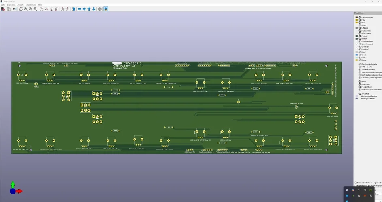Image resolution: width=382 pixels, height=202 pixels.
Task: Toggle raytracing render mode
Action: (15, 9)
